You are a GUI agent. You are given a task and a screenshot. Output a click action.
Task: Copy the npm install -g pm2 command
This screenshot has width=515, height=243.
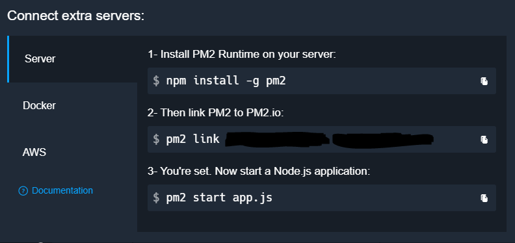(484, 81)
